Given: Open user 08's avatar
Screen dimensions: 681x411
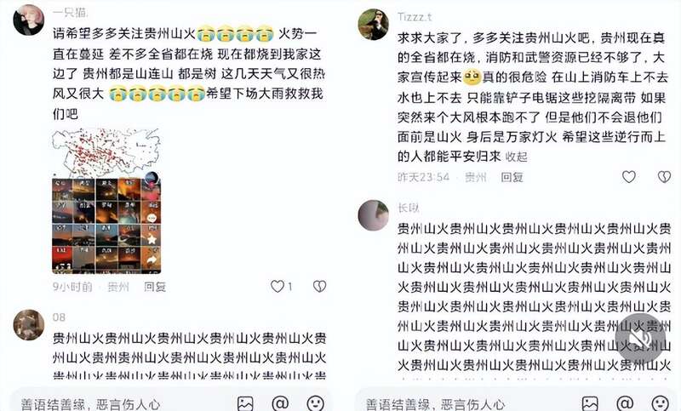Looking at the screenshot, I should [x=29, y=325].
